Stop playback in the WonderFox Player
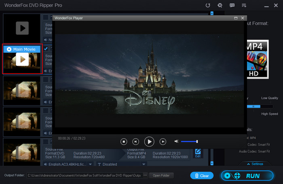 (x=124, y=142)
